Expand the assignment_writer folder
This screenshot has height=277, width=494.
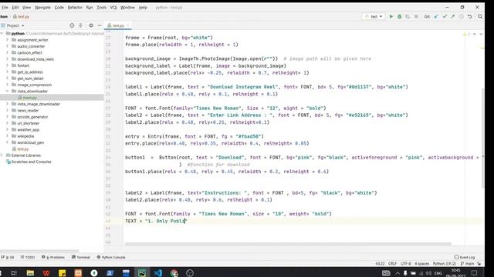7,40
